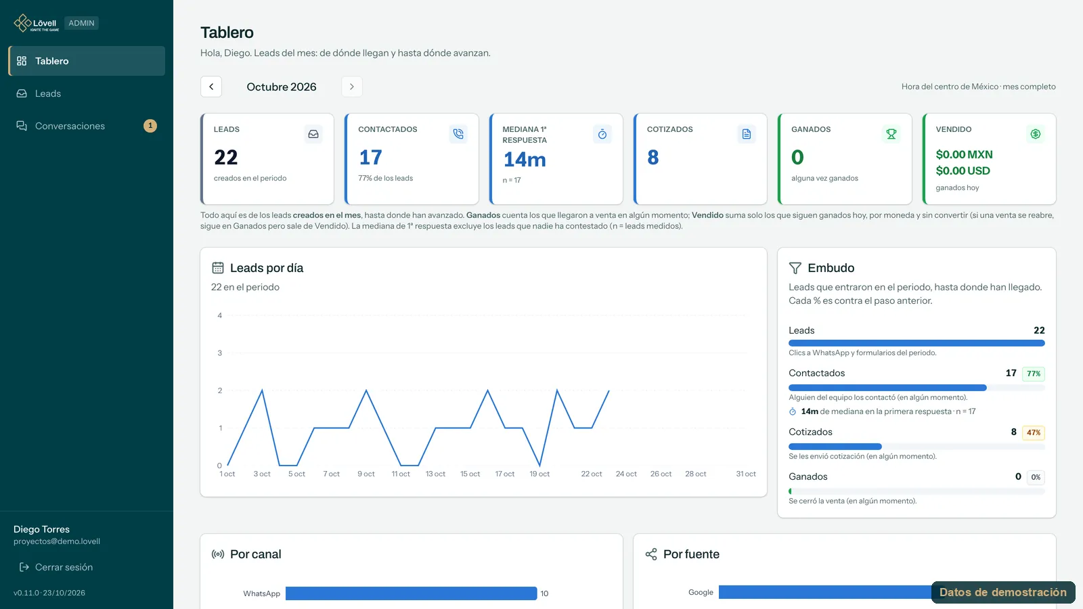This screenshot has height=609, width=1083.
Task: Click the inbox icon on Leads card
Action: click(x=313, y=134)
